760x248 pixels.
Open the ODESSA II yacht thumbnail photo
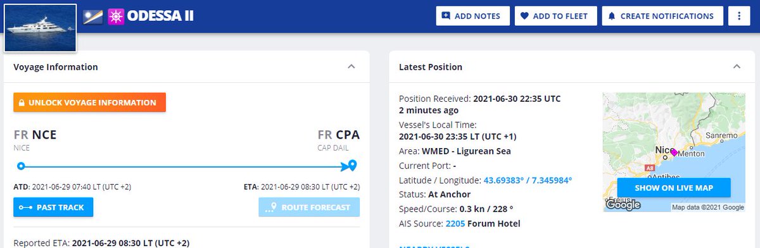click(x=40, y=28)
